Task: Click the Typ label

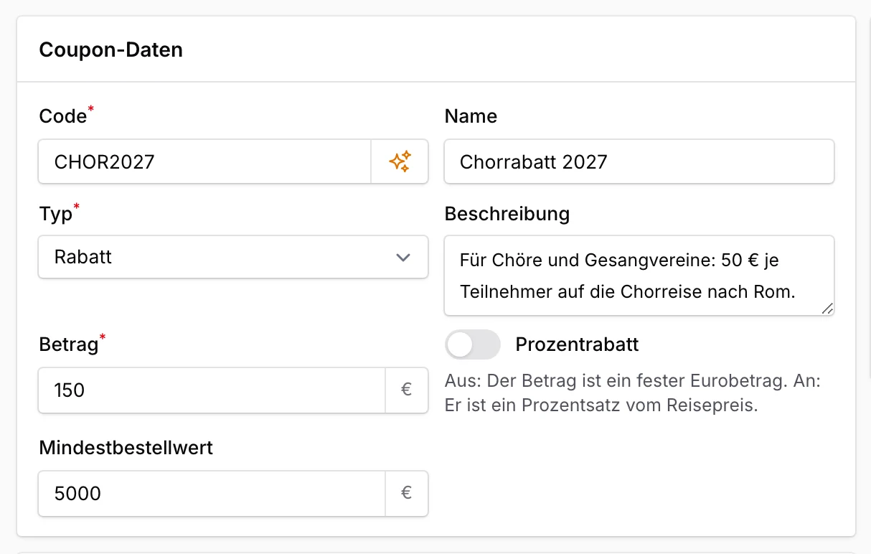Action: (56, 214)
